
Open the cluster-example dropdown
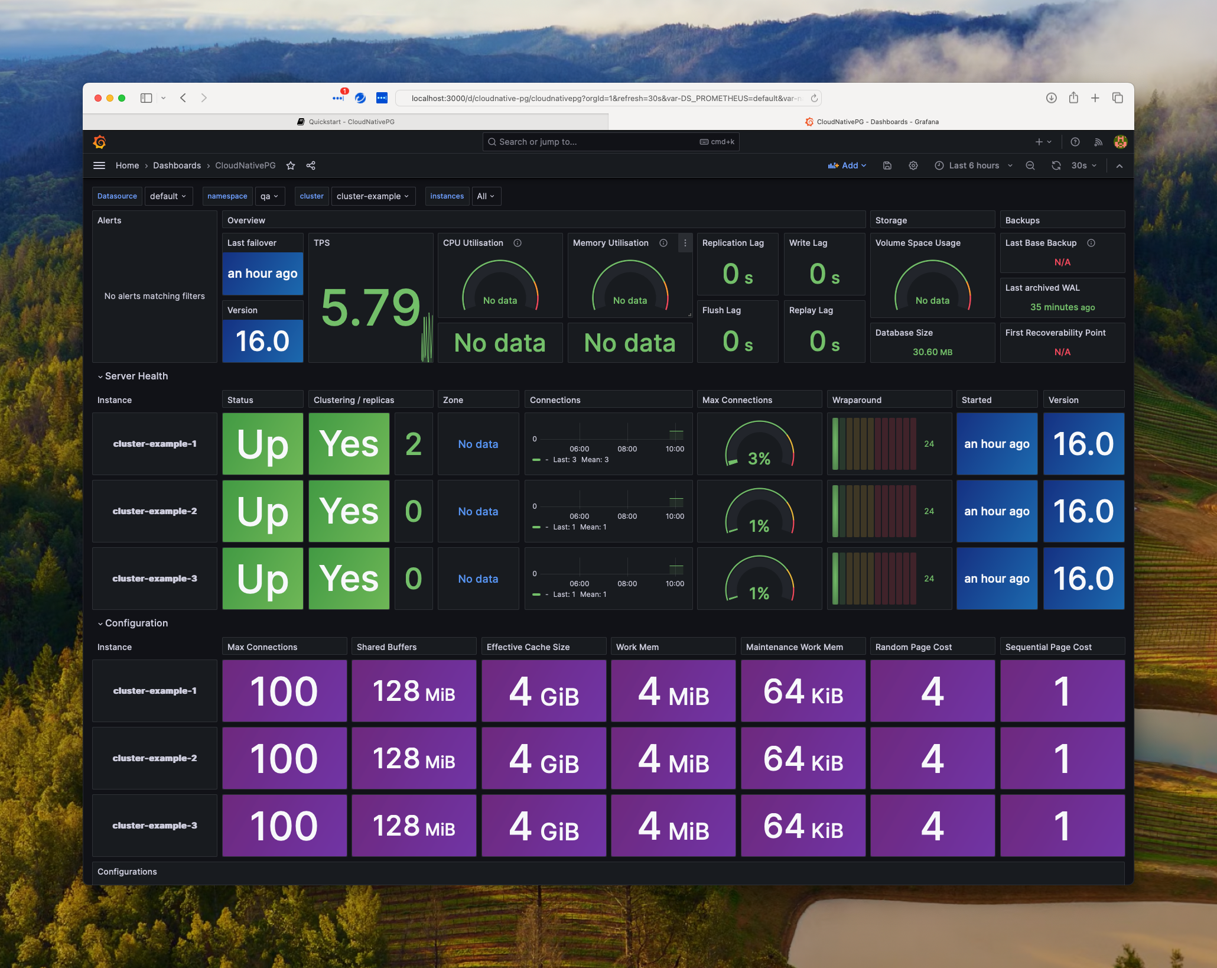point(373,196)
